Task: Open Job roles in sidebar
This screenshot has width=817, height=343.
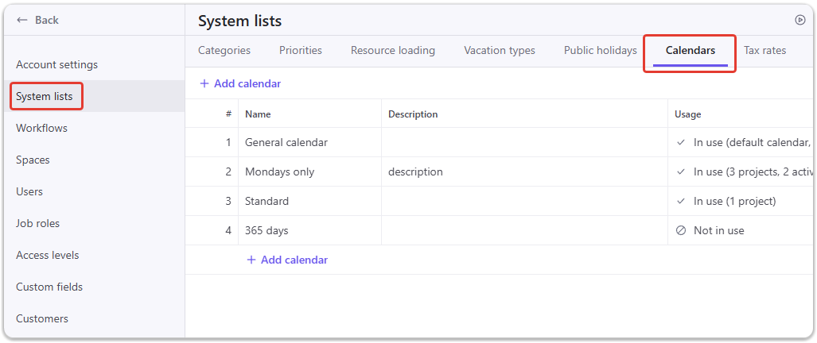Action: (x=37, y=223)
